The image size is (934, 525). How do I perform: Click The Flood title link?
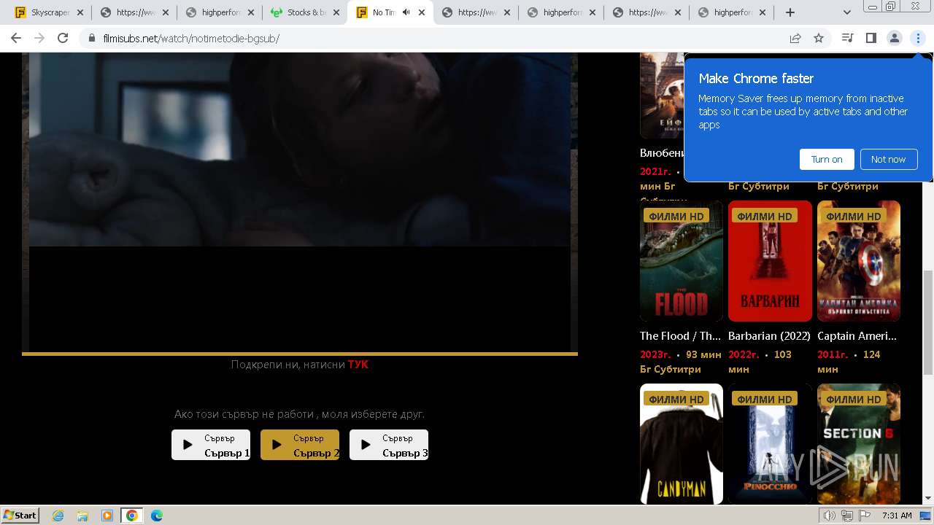[680, 336]
